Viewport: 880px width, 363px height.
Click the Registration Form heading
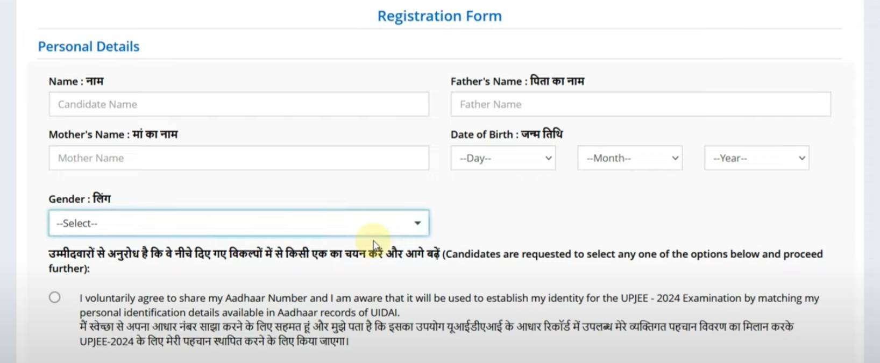pyautogui.click(x=439, y=16)
